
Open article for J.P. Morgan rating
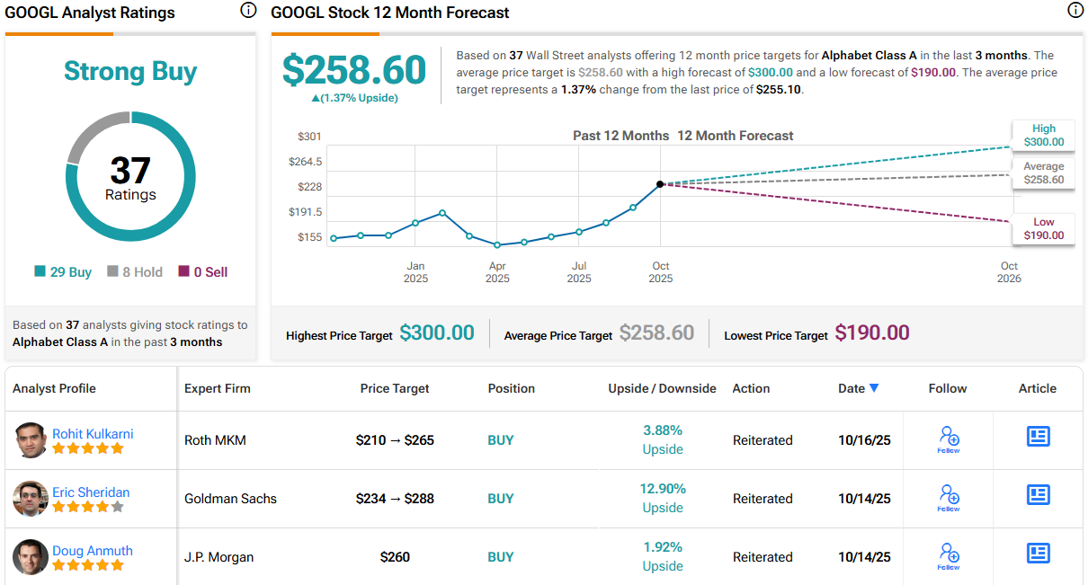[1038, 554]
